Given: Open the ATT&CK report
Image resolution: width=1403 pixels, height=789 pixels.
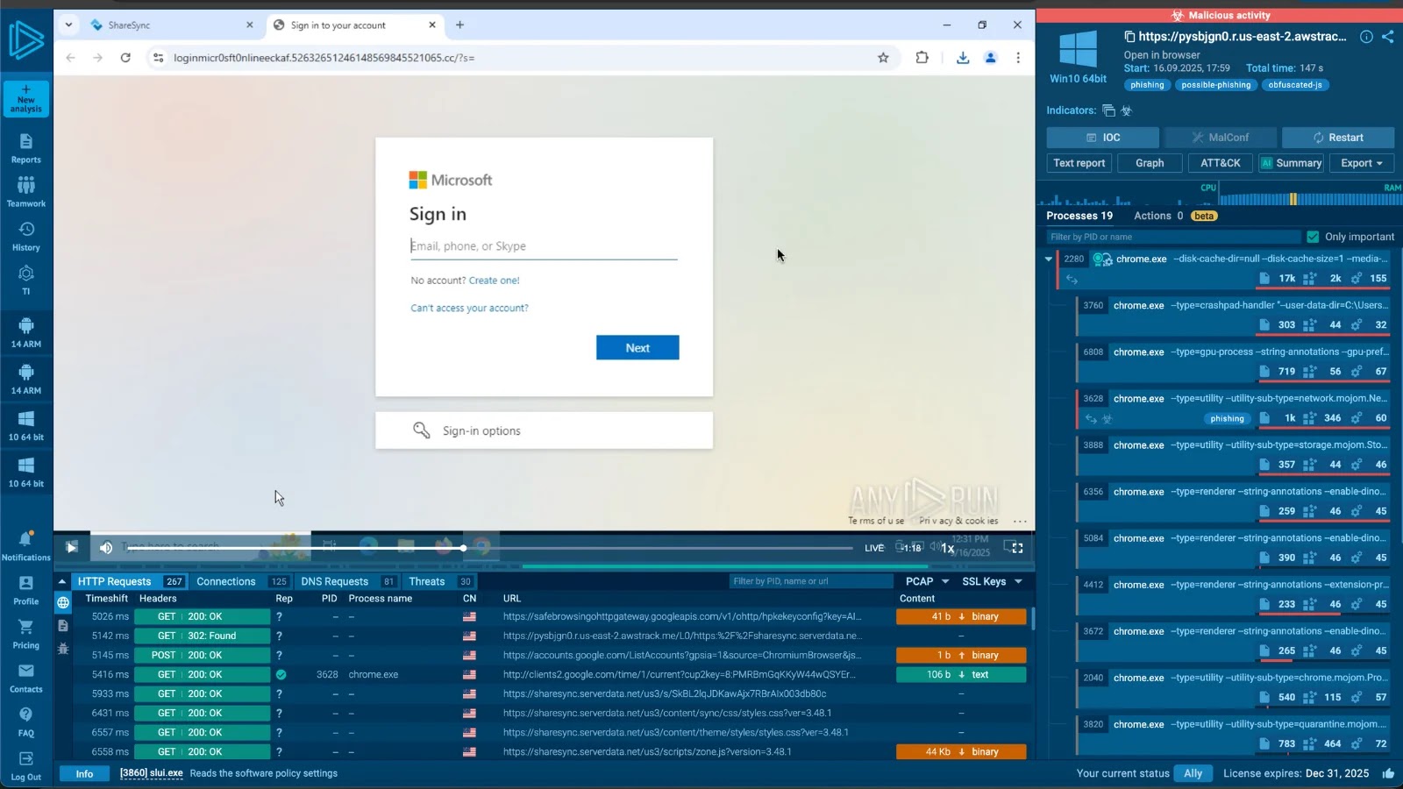Looking at the screenshot, I should point(1220,163).
